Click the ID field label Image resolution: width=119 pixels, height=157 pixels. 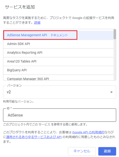[9, 108]
